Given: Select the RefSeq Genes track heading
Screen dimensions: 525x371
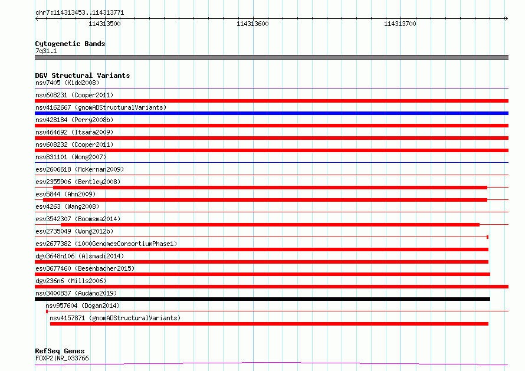Looking at the screenshot, I should (x=60, y=351).
